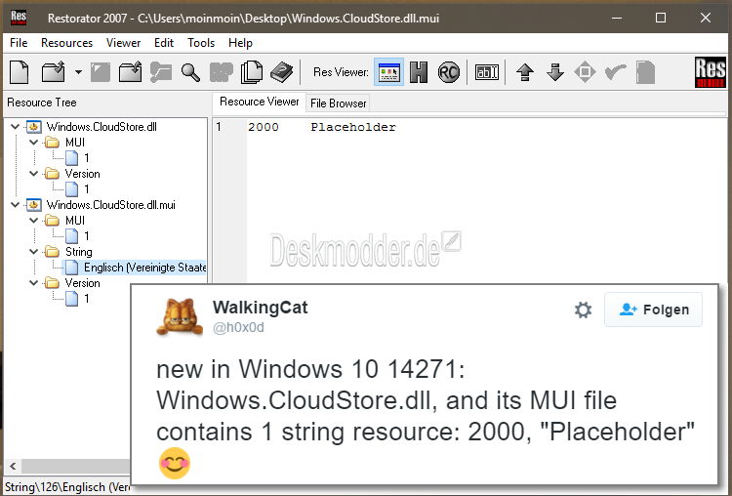Switch to the File Browser tab
Screen dimensions: 732x496
point(338,103)
